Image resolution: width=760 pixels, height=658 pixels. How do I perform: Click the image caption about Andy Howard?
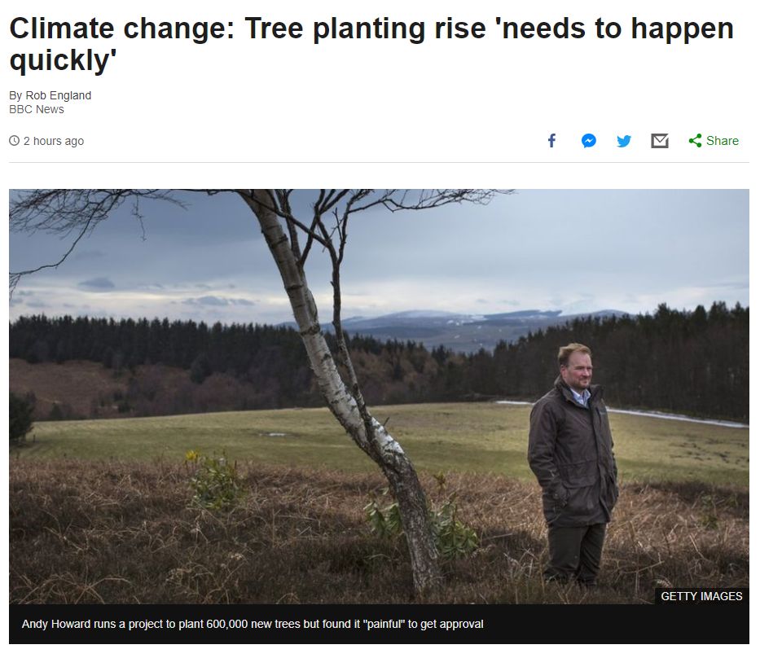pyautogui.click(x=245, y=624)
